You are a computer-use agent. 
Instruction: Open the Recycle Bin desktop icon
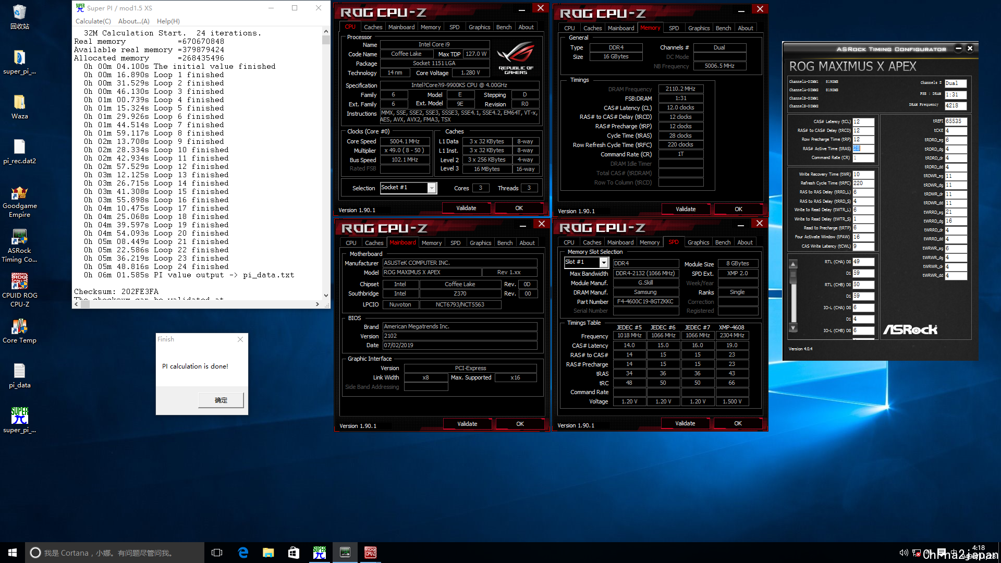[x=19, y=17]
